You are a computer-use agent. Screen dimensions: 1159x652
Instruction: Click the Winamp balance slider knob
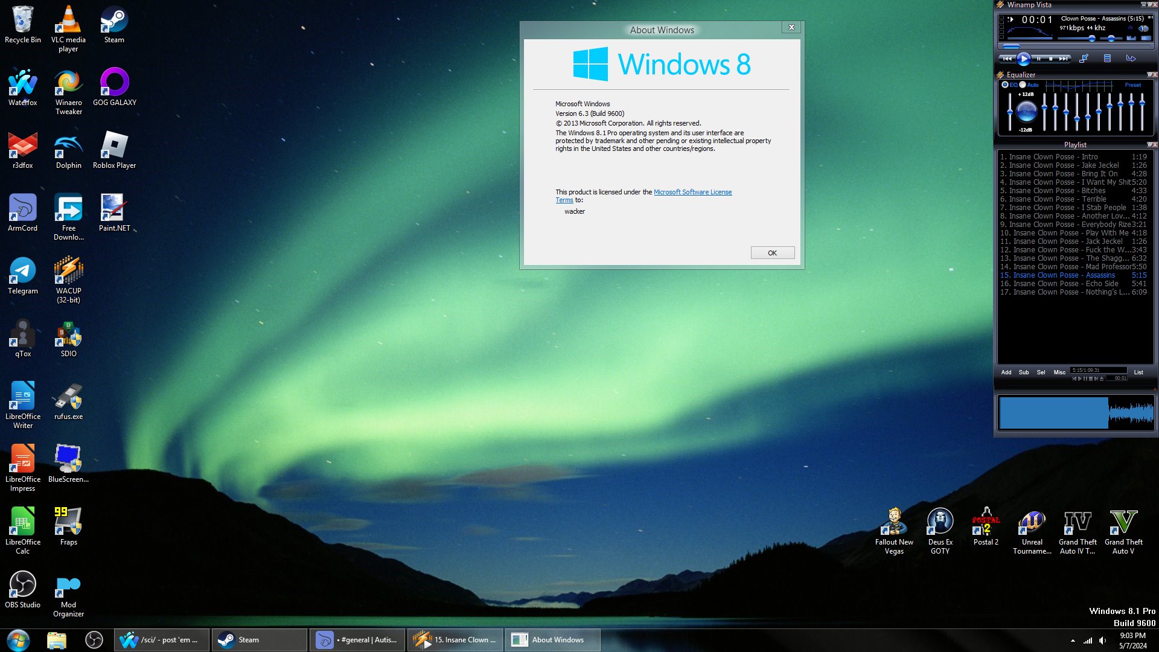1111,38
